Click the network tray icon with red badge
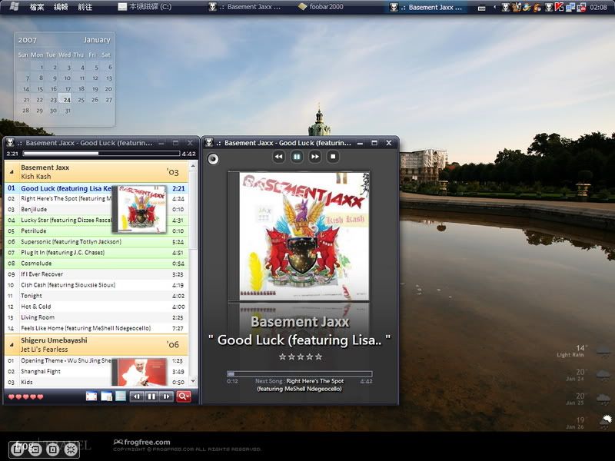The image size is (615, 461). click(x=581, y=7)
